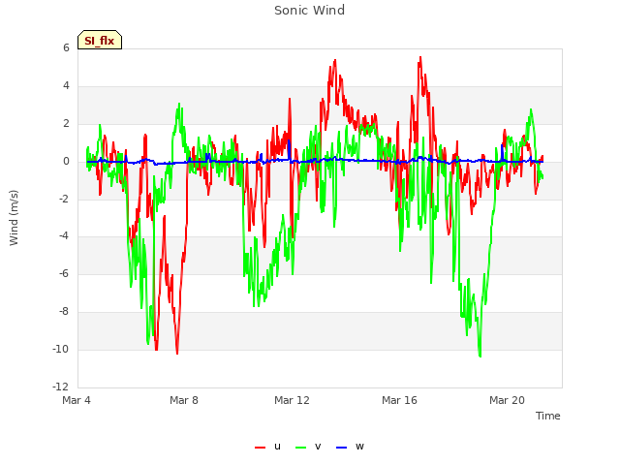Click the blue w legend line marker
The height and width of the screenshot is (465, 620).
(x=341, y=448)
